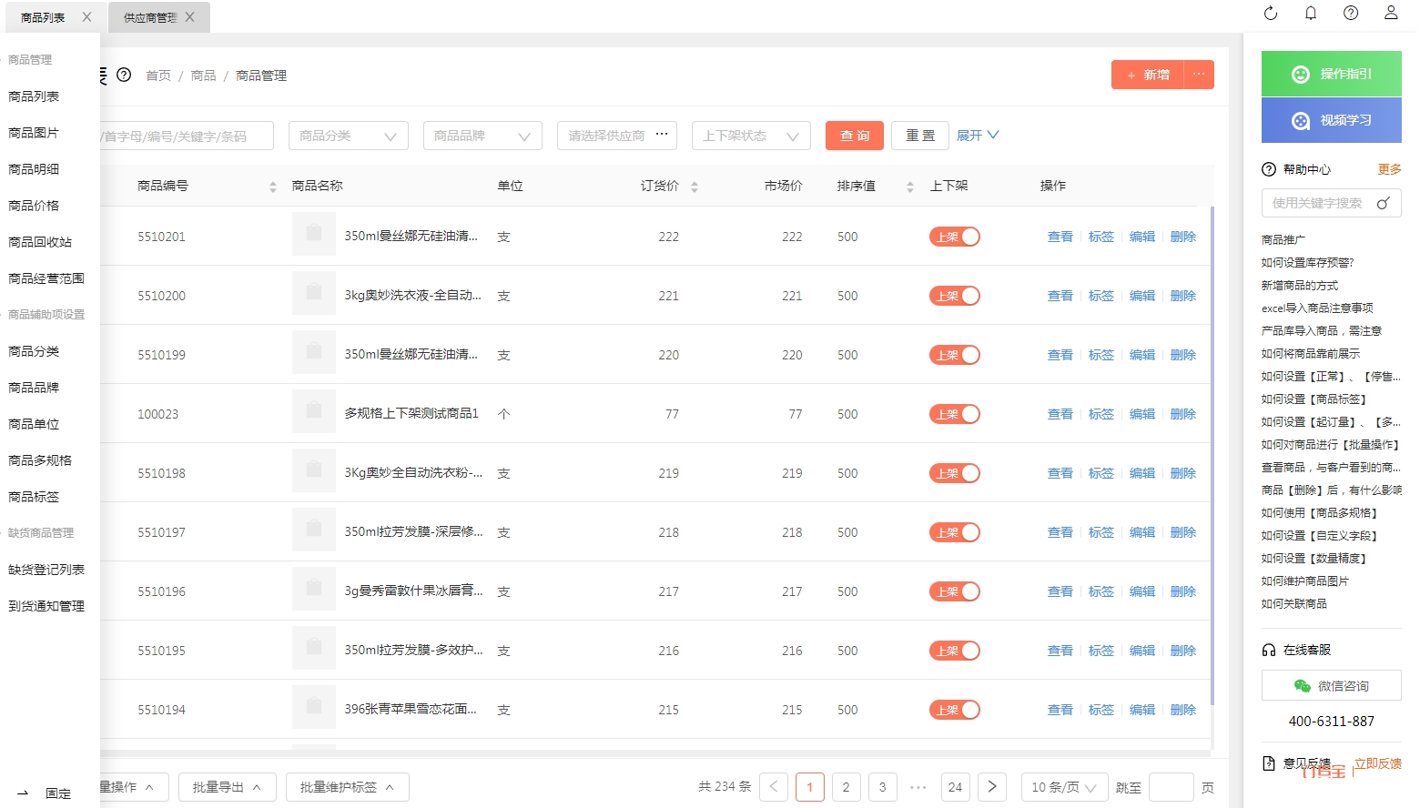Sort by 商品编号 column arrows
This screenshot has height=808, width=1420.
(x=272, y=187)
